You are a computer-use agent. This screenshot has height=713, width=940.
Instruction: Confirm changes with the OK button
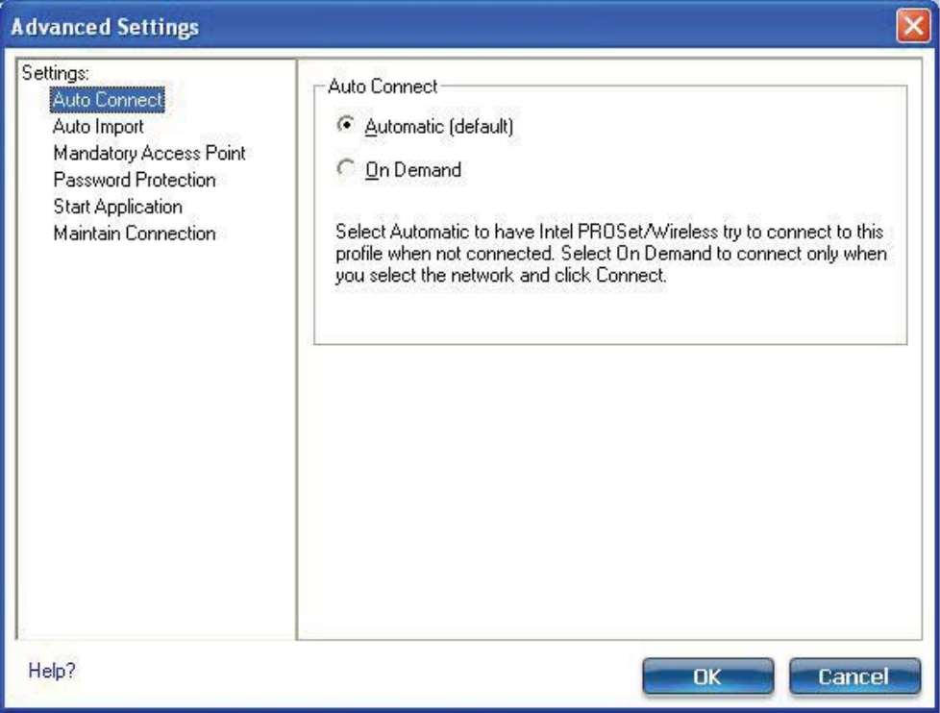[707, 676]
